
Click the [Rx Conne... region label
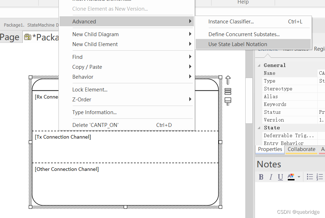coord(47,97)
